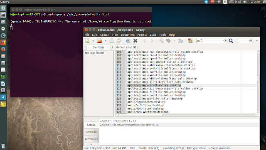
Task: Open the color chooser toolbar icon
Action: (x=190, y=41)
